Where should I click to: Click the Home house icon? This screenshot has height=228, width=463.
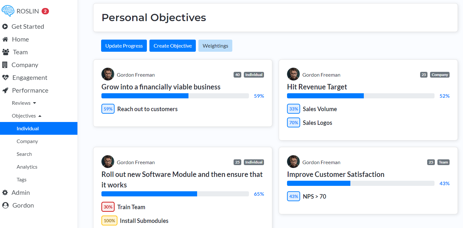(x=5, y=39)
